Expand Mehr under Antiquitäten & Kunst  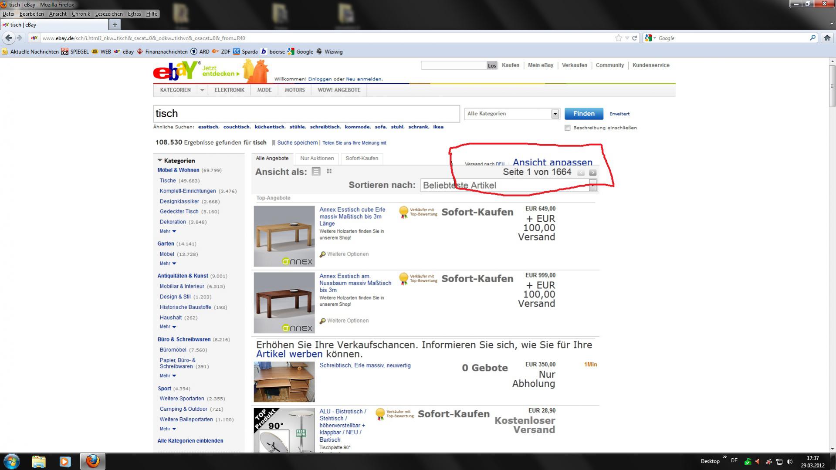point(168,327)
